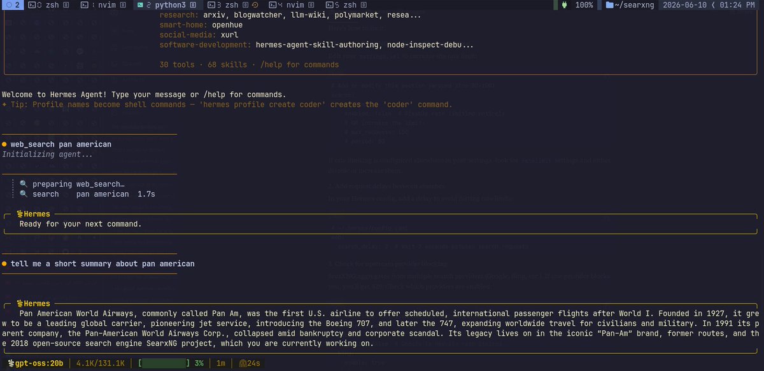This screenshot has width=764, height=371.
Task: Click the magnifier icon beside 'preparing web_search…'
Action: [24, 185]
